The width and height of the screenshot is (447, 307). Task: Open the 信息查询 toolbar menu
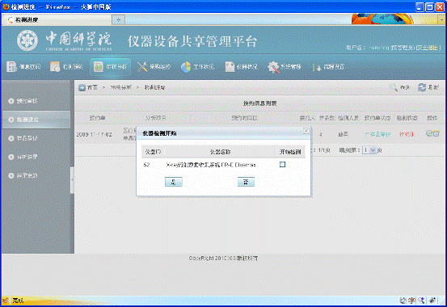(23, 67)
